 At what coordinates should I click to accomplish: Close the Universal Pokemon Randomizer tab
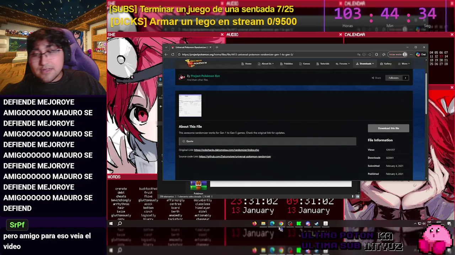coord(210,47)
